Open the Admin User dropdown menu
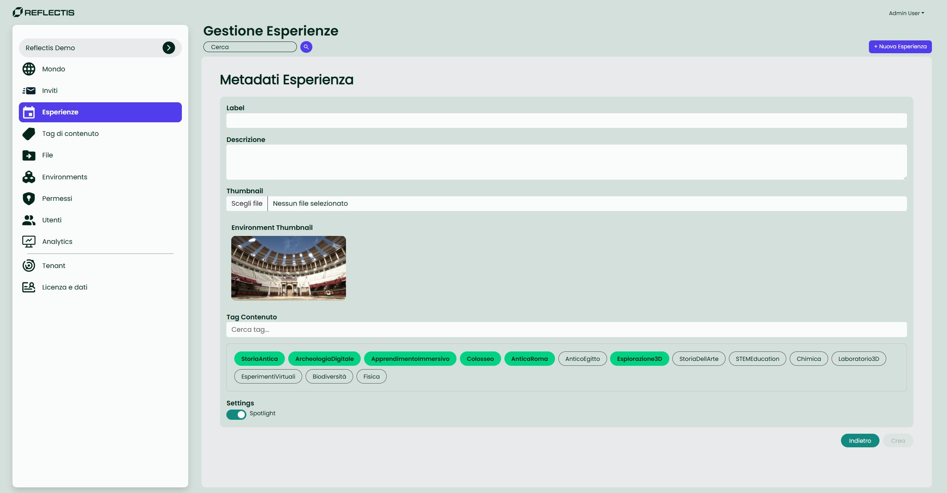Screen dimensions: 947x493 tap(905, 12)
